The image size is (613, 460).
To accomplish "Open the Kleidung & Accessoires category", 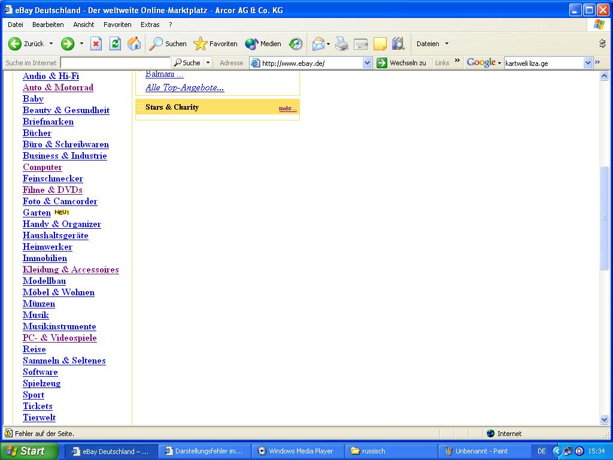I will pos(71,270).
